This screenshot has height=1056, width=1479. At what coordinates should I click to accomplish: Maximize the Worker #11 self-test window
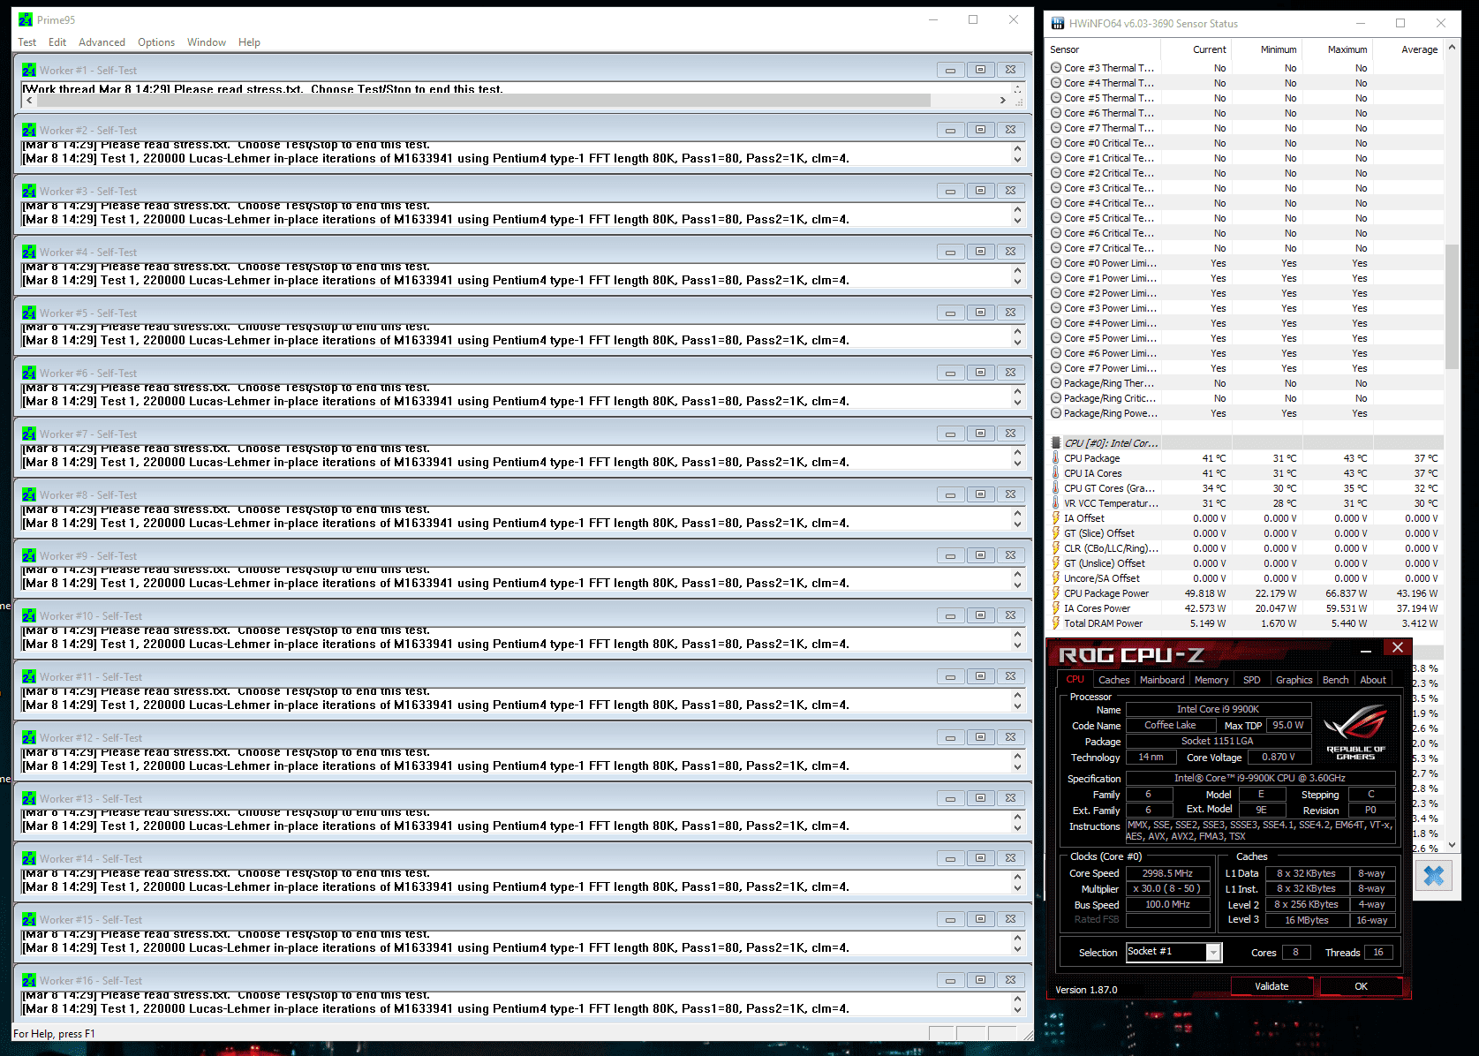pyautogui.click(x=980, y=676)
